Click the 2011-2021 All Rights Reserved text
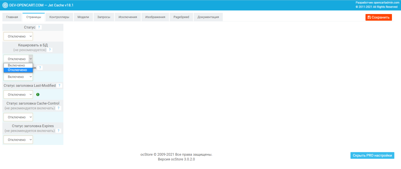This screenshot has height=169, width=401. coord(376,7)
